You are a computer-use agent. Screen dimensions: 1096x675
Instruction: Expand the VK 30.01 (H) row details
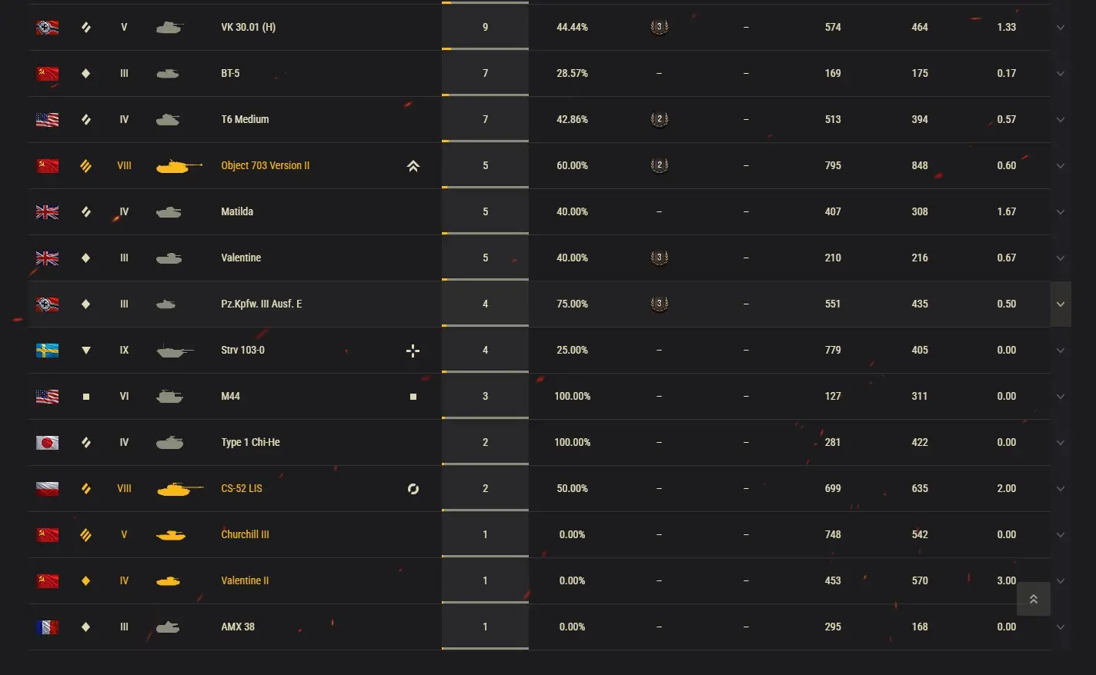[1061, 28]
